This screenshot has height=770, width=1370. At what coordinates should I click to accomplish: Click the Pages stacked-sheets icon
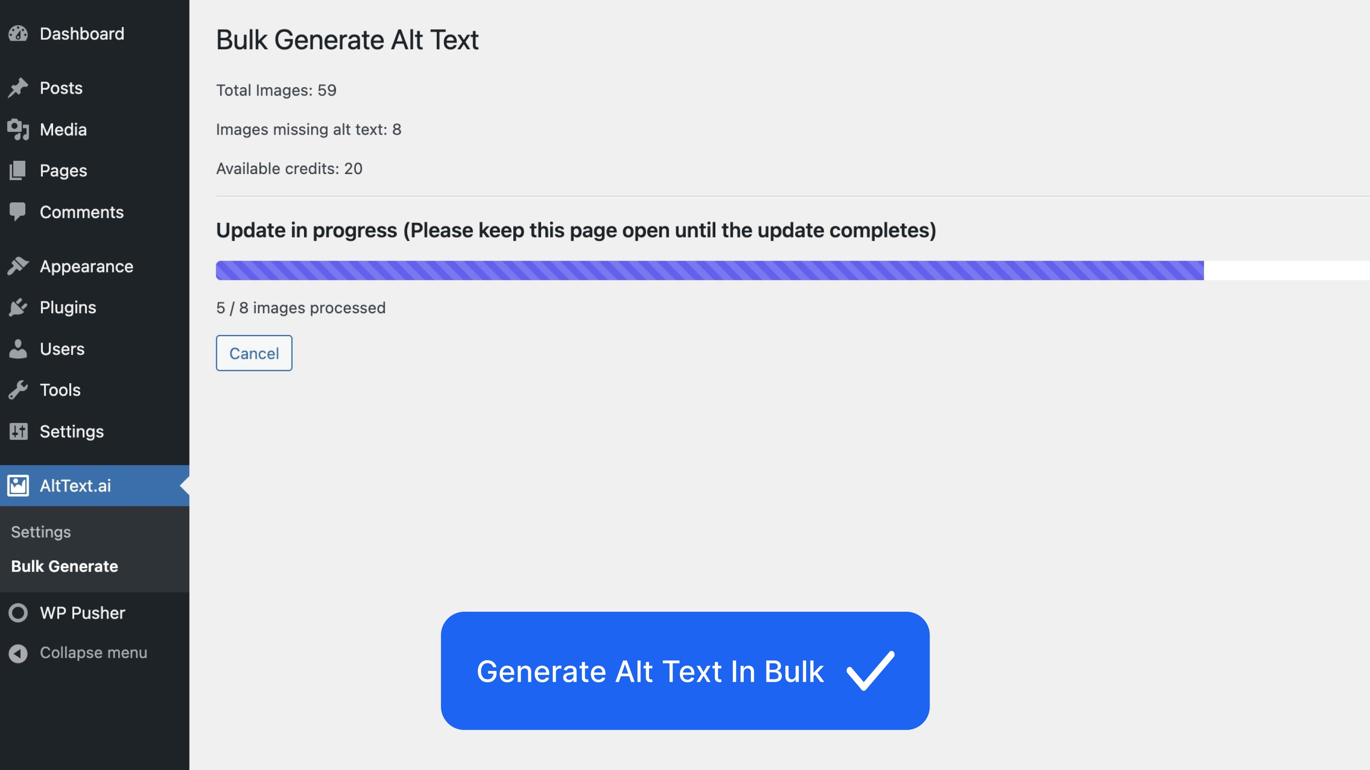pos(18,171)
